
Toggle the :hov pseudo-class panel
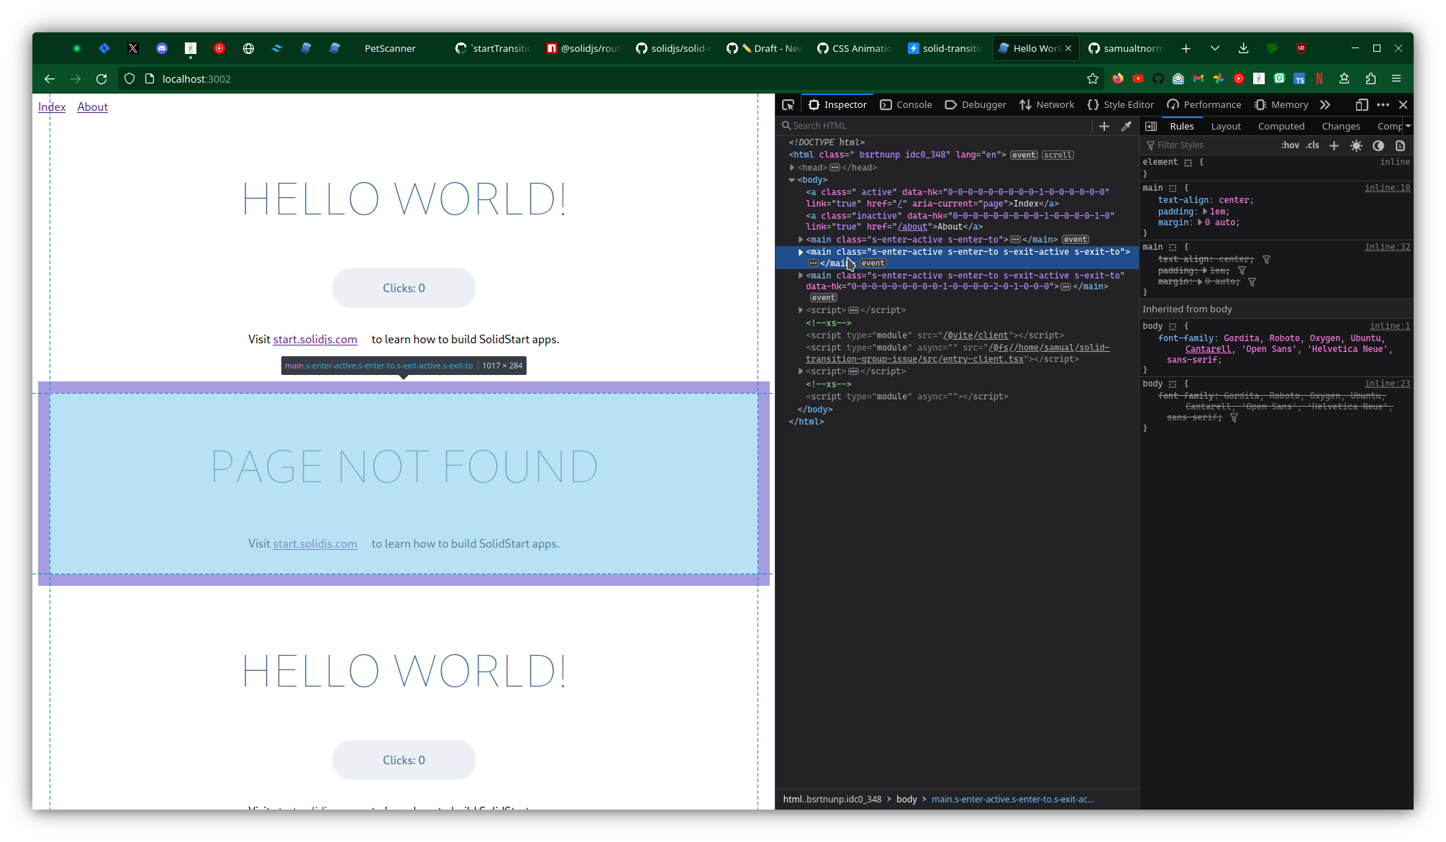point(1290,145)
